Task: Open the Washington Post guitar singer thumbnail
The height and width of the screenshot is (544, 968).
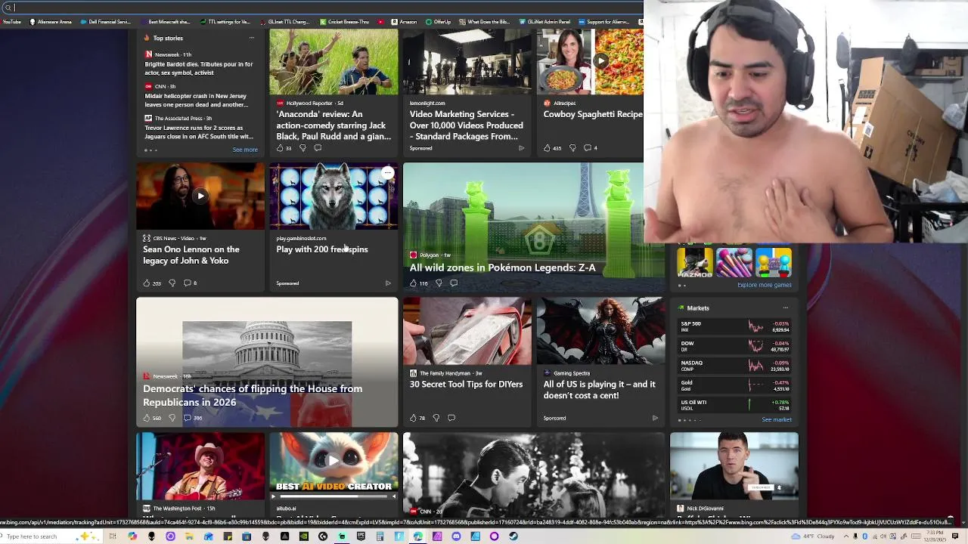Action: (200, 466)
